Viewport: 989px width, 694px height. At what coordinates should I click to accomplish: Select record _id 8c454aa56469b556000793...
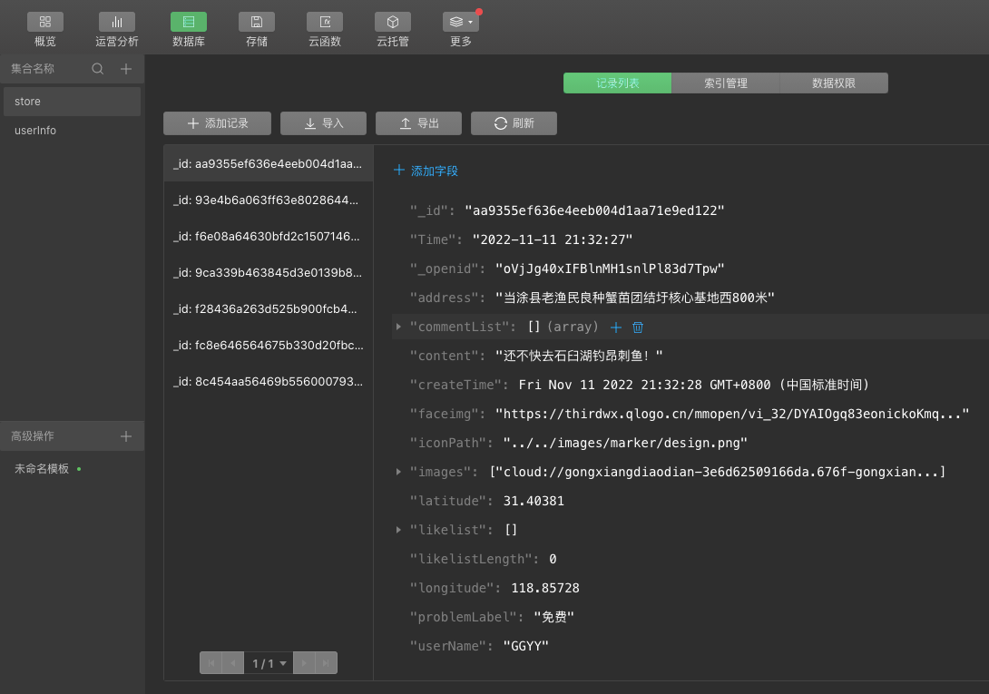pyautogui.click(x=269, y=382)
